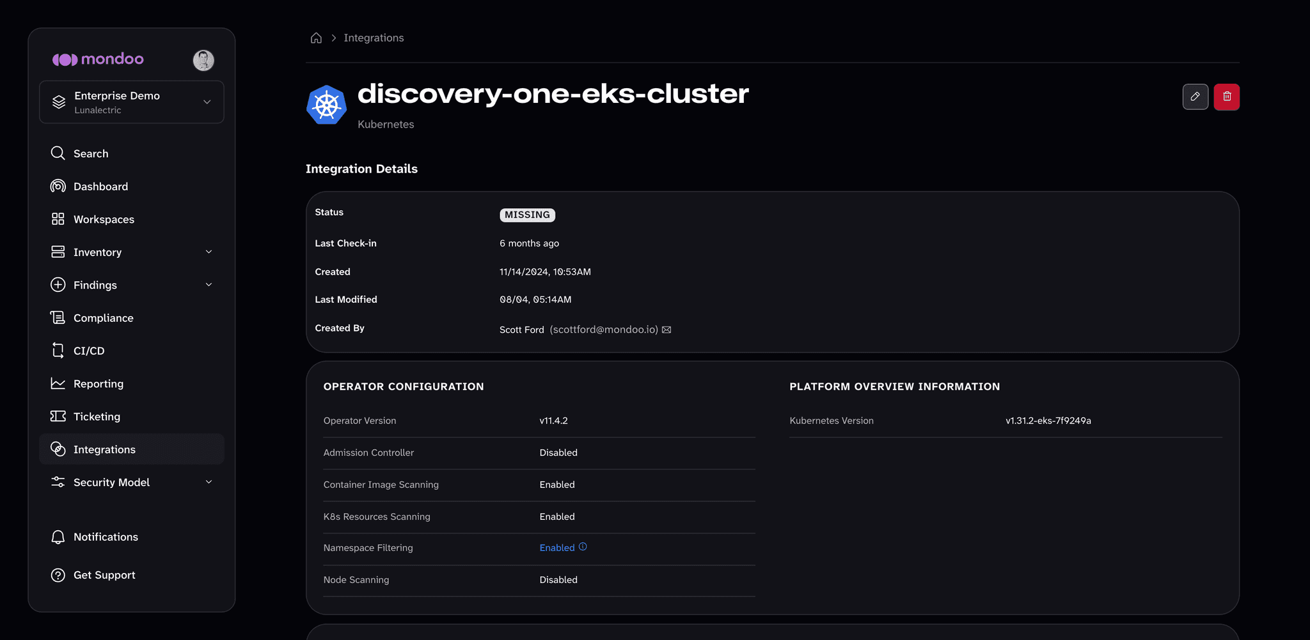Click the Integrations link icon
This screenshot has height=640, width=1310.
point(58,449)
